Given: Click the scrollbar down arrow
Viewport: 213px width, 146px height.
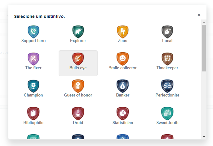Looking at the screenshot, I should [204, 137].
